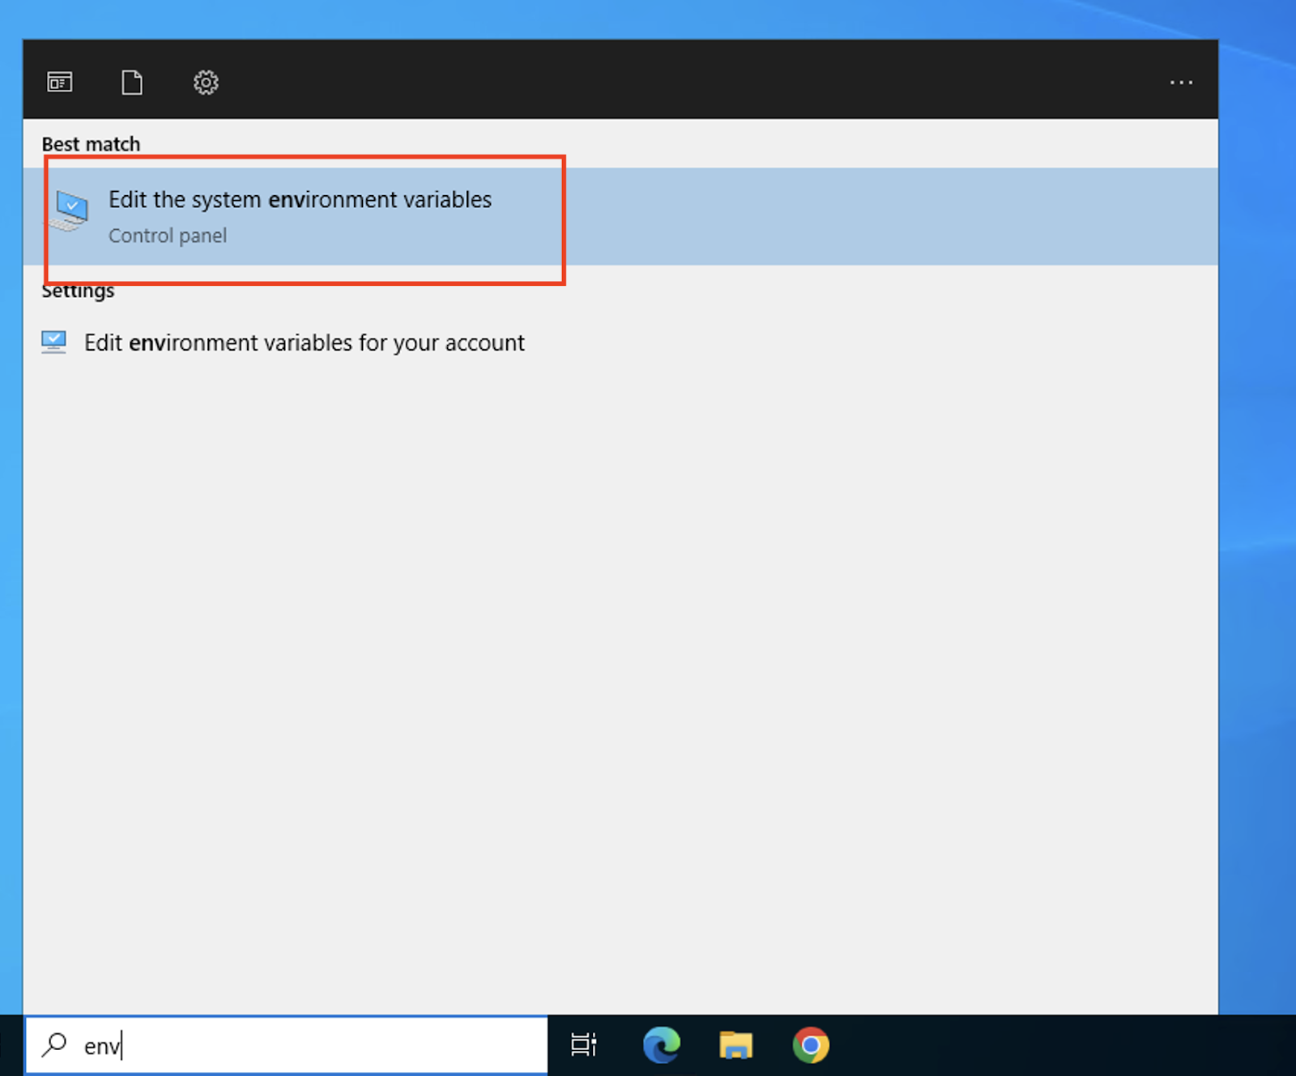Open File Explorer from the taskbar

736,1044
